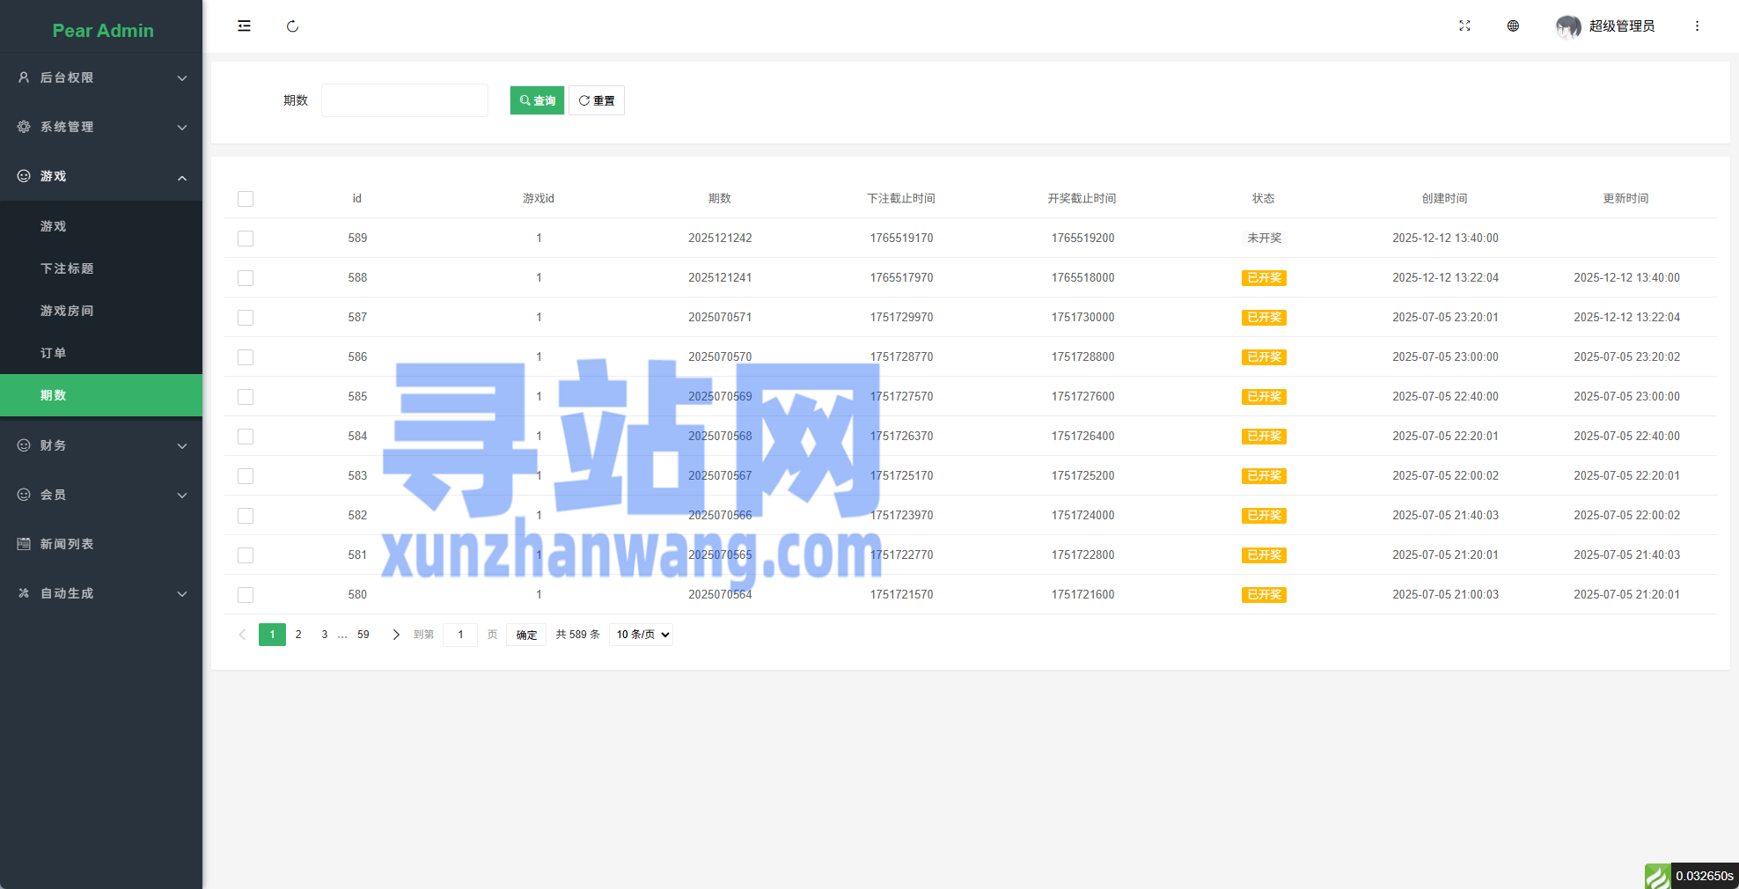
Task: Enter fullscreen mode via the expand icon
Action: (1464, 26)
